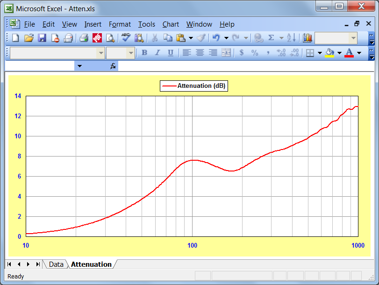Toggle Align Right

(x=213, y=53)
